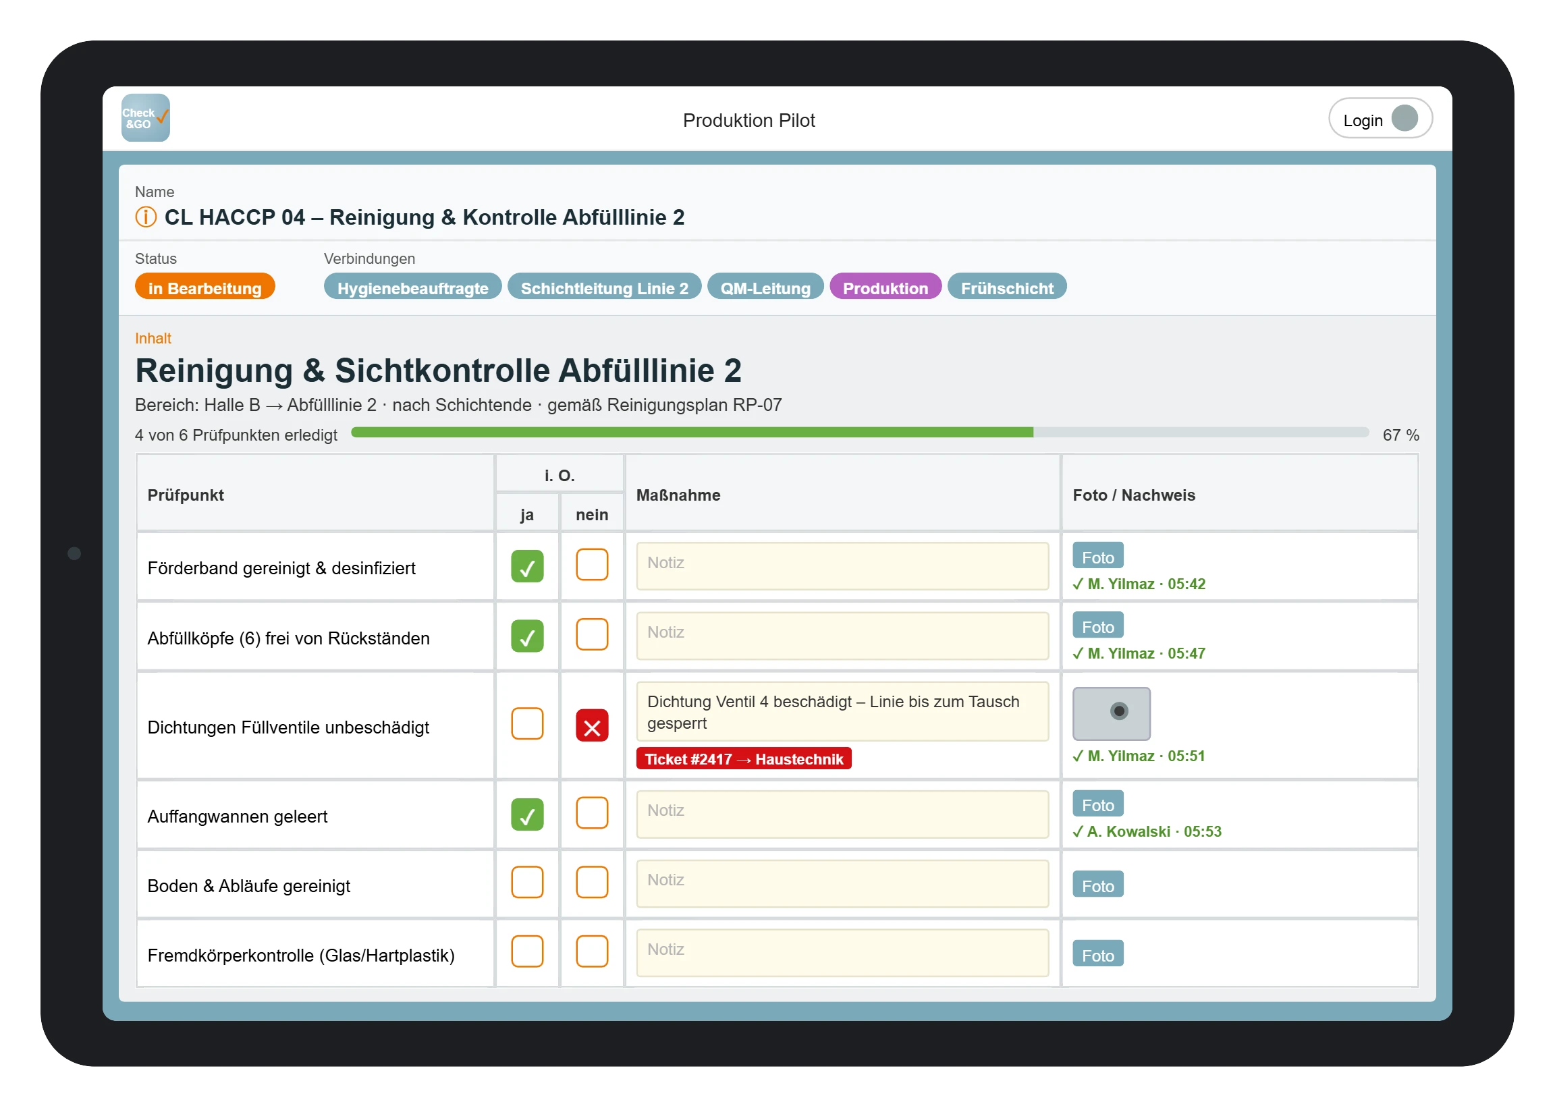Click Notiz field for Auffangwannen geleert
1555x1108 pixels.
842,814
